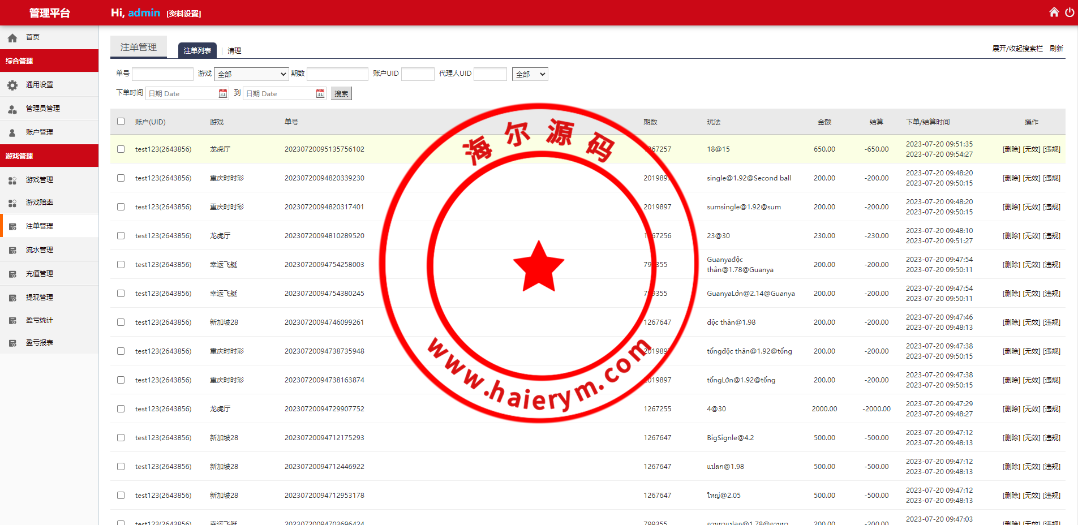Viewport: 1078px width, 525px height.
Task: Open the 游戏 filter dropdown
Action: [x=251, y=74]
